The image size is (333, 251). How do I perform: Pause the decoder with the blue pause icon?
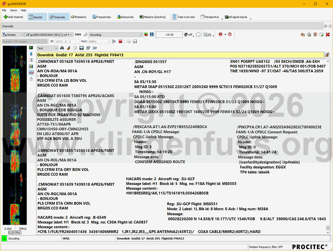pyautogui.click(x=152, y=35)
